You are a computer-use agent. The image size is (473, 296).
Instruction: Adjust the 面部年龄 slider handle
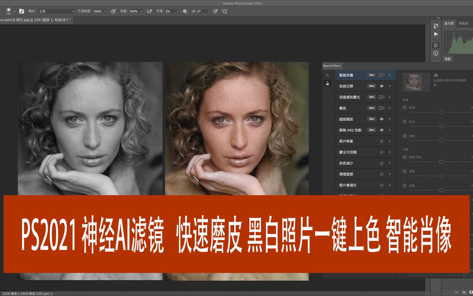coord(441,162)
